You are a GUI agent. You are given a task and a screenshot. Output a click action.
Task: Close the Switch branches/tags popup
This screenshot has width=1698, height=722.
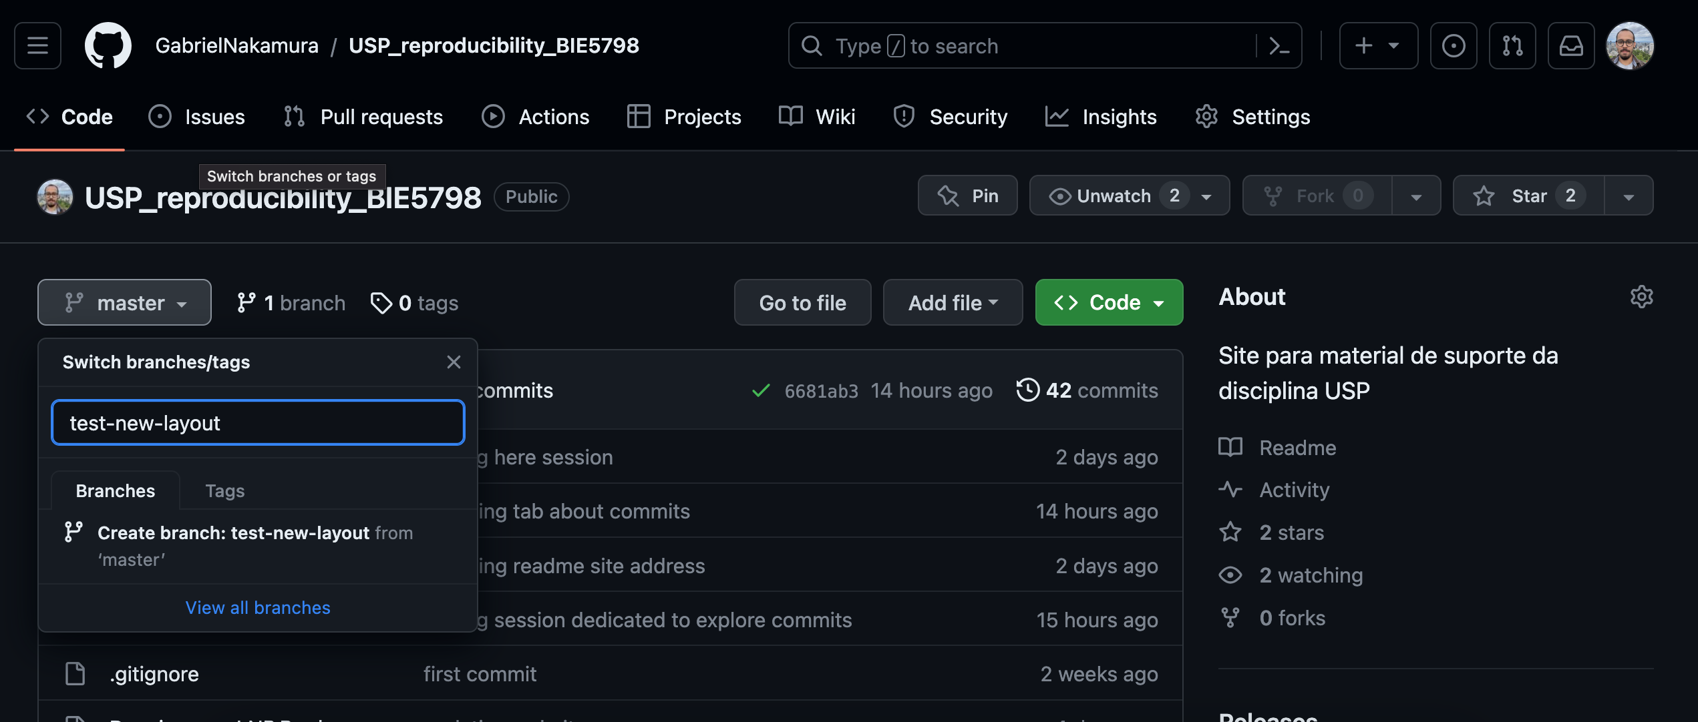point(454,362)
